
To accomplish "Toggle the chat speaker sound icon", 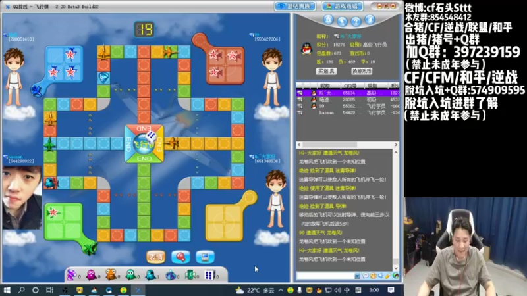I will (x=381, y=276).
